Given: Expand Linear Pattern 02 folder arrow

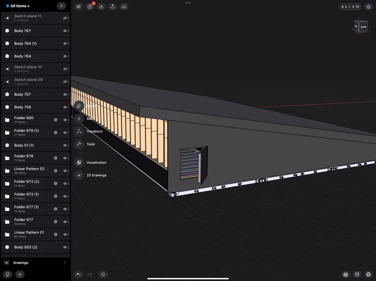Looking at the screenshot, I should pos(55,171).
